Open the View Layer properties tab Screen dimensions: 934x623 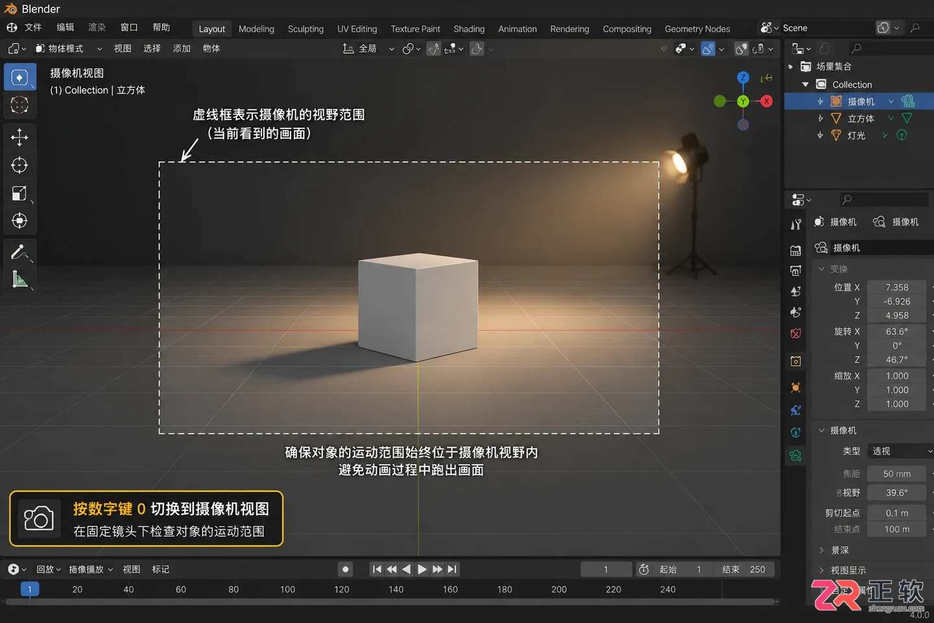pyautogui.click(x=796, y=291)
